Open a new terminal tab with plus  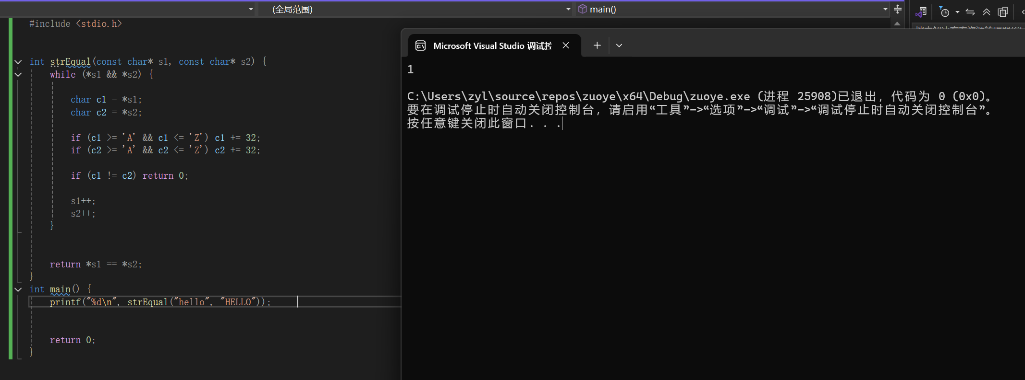click(597, 46)
